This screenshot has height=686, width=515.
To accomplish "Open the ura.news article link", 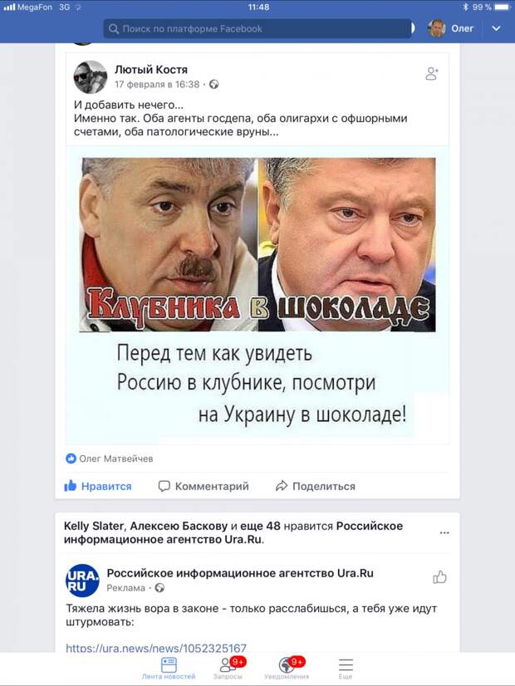I will point(156,648).
